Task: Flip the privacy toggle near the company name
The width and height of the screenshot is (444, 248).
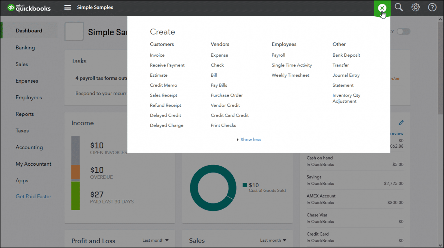Action: 404,32
